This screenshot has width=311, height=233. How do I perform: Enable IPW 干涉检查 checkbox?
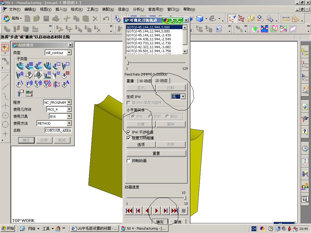(x=128, y=132)
